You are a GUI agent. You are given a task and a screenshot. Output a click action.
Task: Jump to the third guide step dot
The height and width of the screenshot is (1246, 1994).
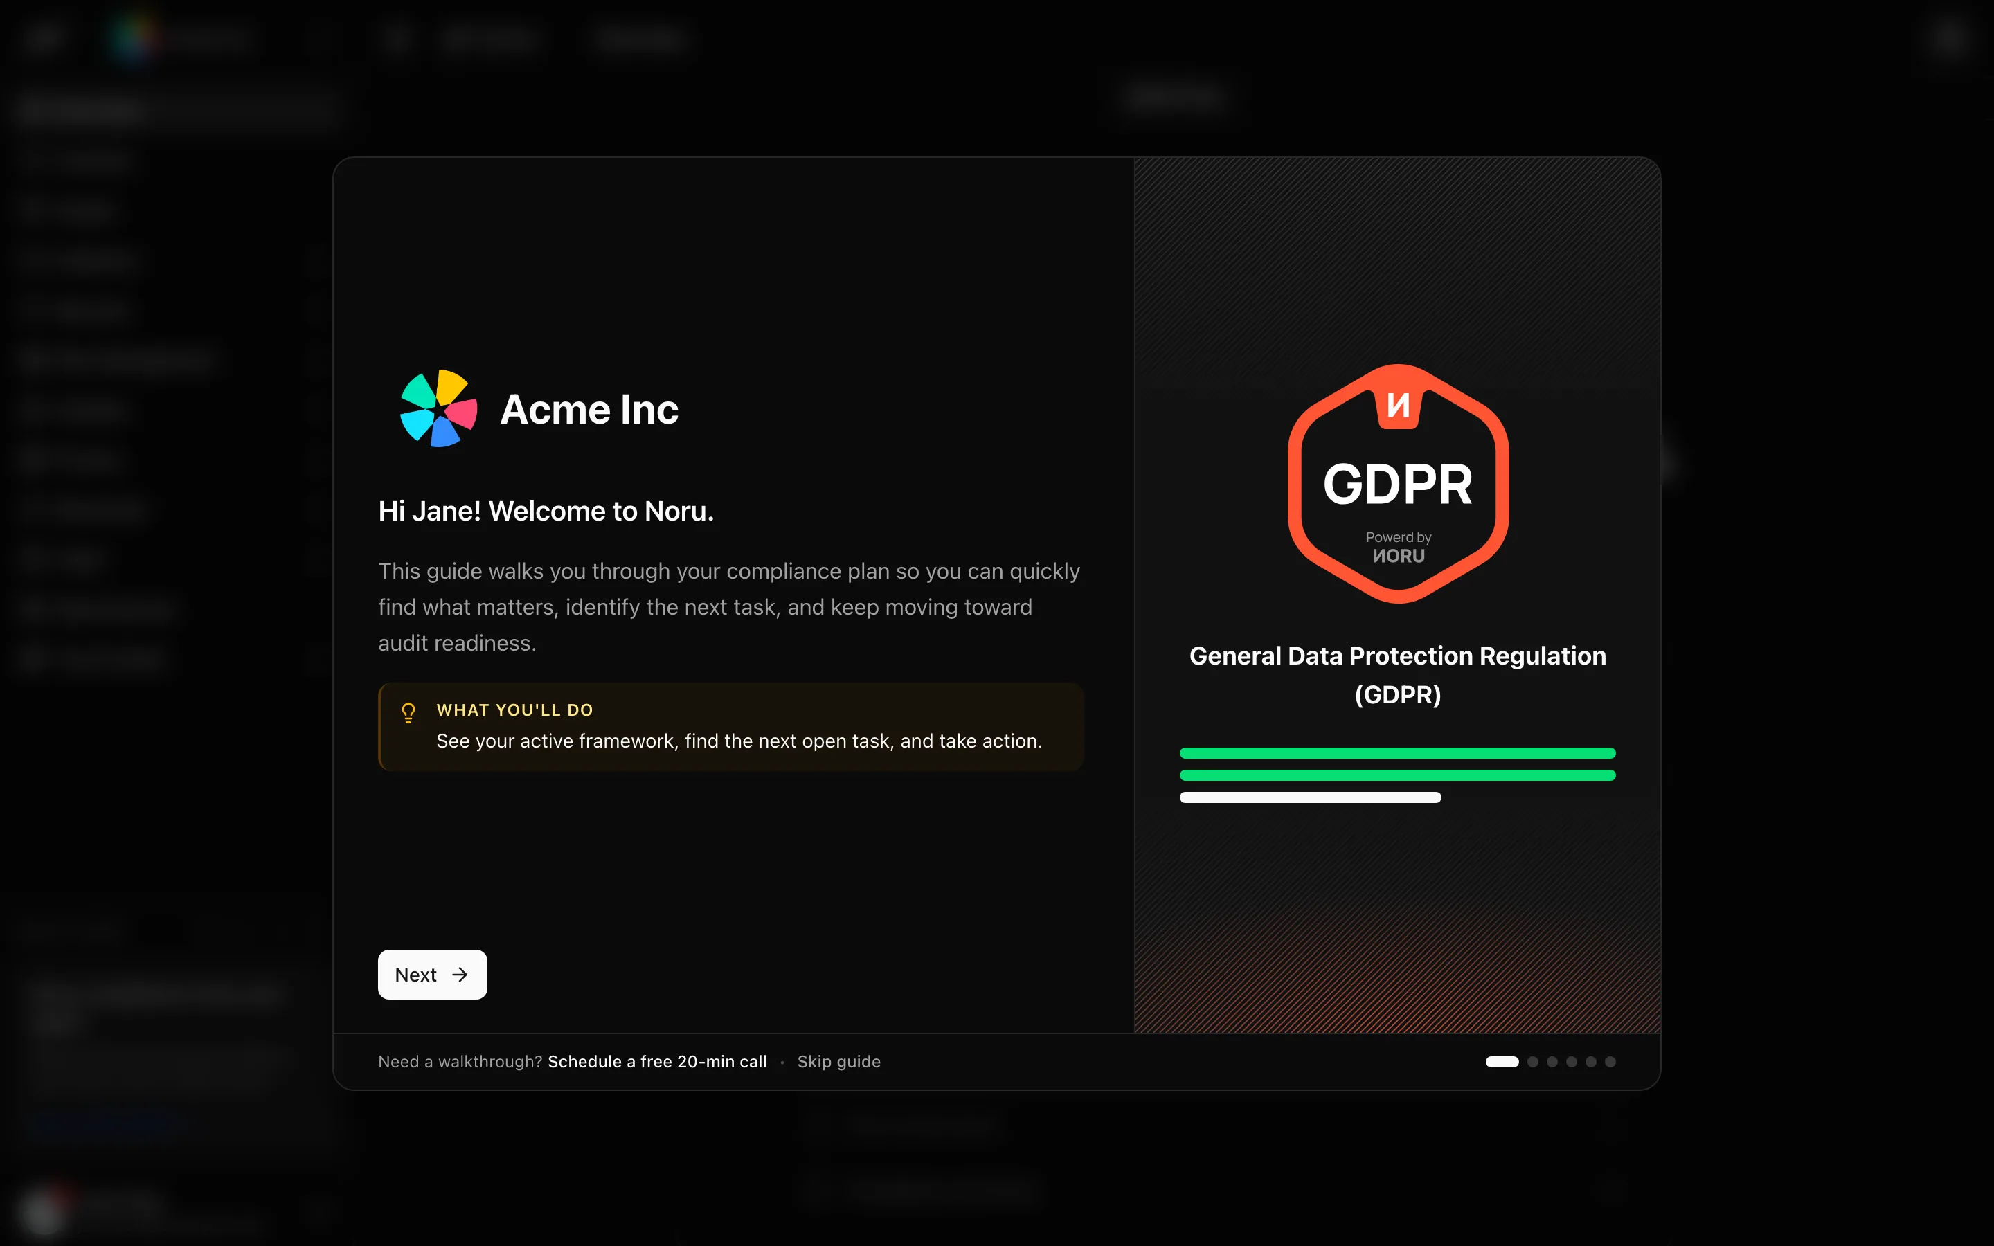tap(1552, 1061)
